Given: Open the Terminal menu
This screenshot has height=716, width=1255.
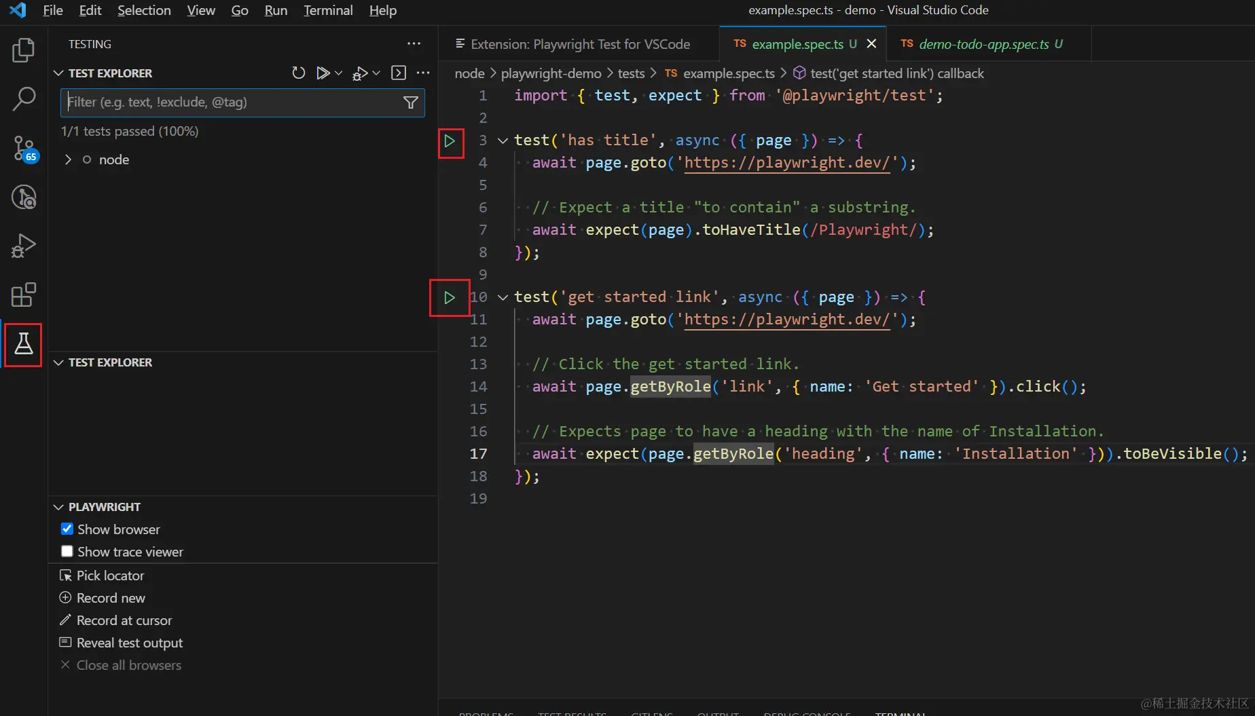Looking at the screenshot, I should pyautogui.click(x=328, y=10).
